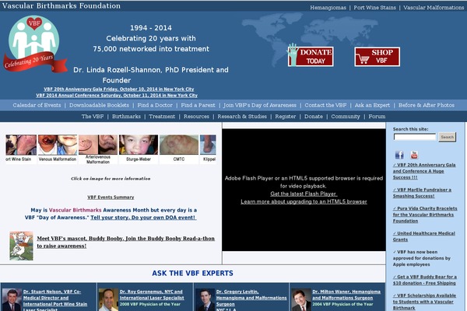Viewport: 467px width, 311px height.
Task: Click Dr. Stuart Nelson's photo
Action: (12, 299)
